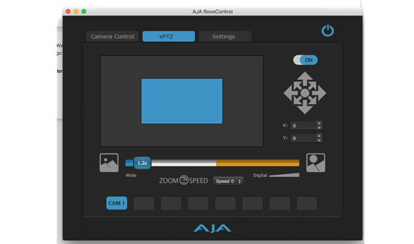
Task: Click the white optical range of zoom slider
Action: [x=184, y=163]
